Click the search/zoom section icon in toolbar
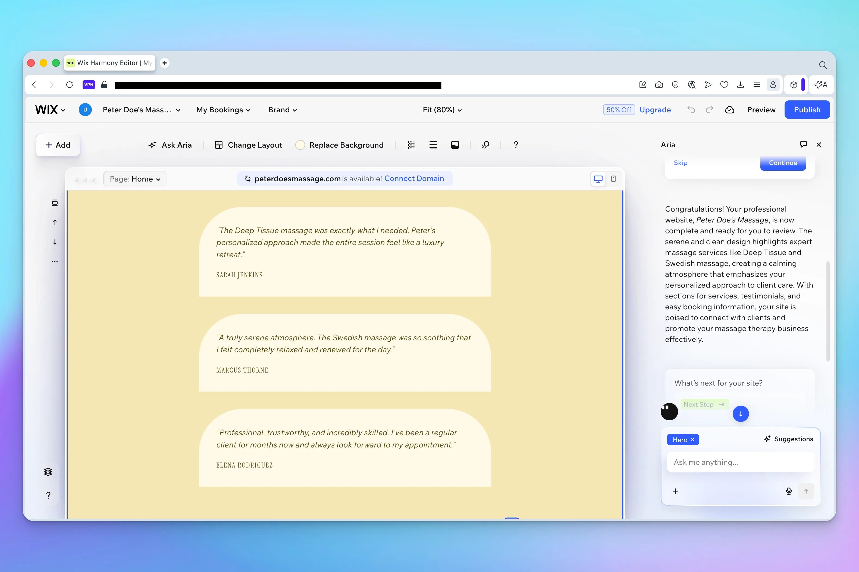The height and width of the screenshot is (572, 859). tap(485, 145)
